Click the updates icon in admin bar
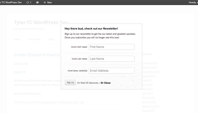The image size is (198, 113). [x=28, y=2]
